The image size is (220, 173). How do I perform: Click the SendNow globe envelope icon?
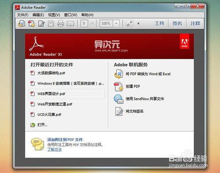pyautogui.click(x=119, y=99)
